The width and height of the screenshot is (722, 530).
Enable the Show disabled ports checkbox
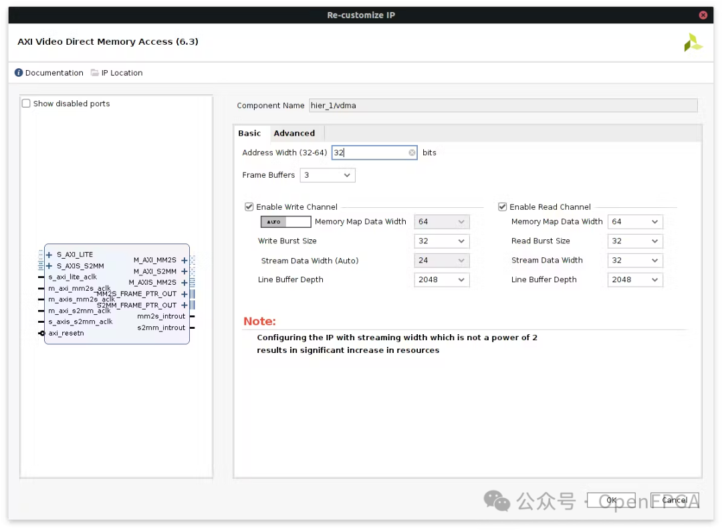(27, 104)
